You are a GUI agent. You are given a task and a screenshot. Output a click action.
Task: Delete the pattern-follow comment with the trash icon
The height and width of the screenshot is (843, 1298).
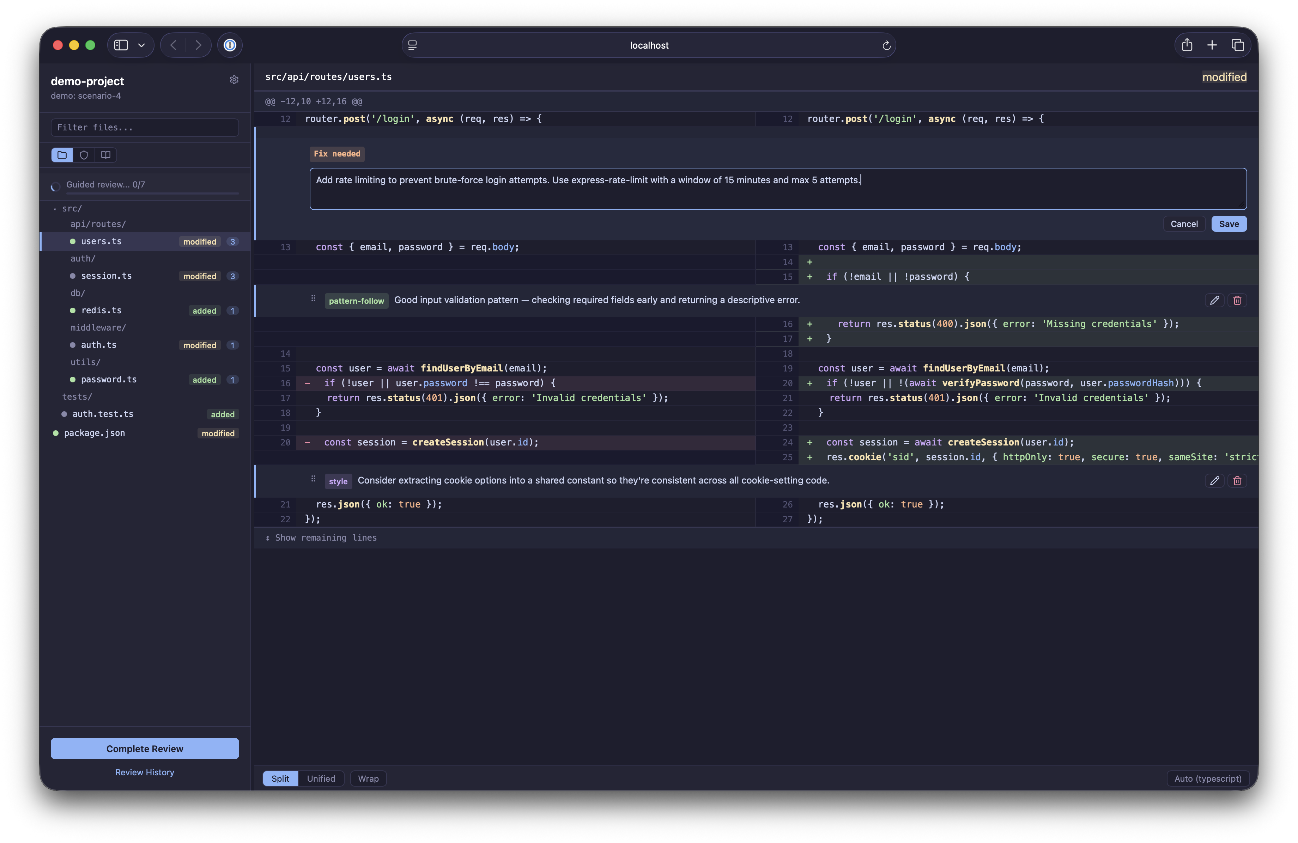coord(1237,300)
